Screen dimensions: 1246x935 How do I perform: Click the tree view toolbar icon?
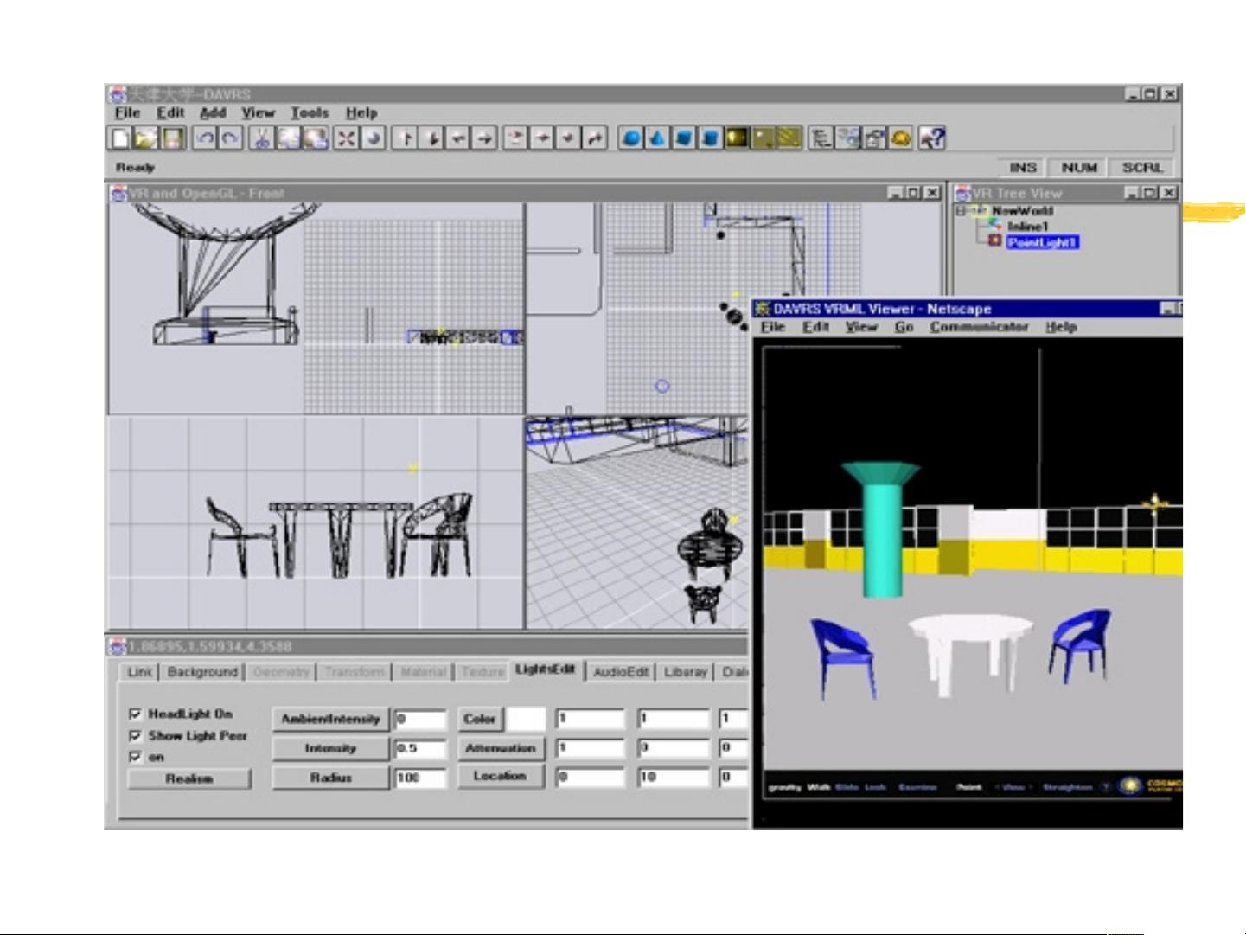coord(821,138)
